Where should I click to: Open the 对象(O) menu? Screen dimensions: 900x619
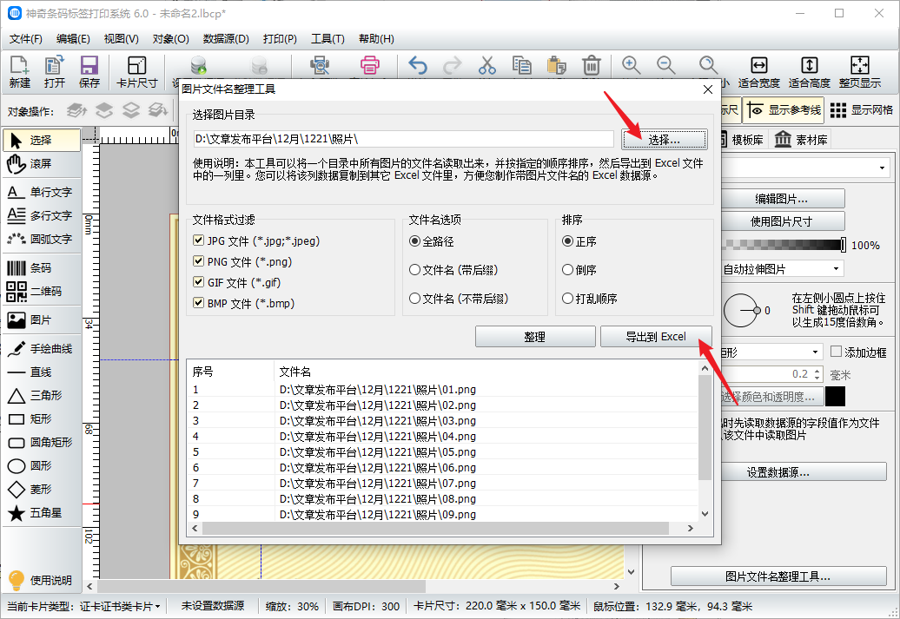(170, 38)
